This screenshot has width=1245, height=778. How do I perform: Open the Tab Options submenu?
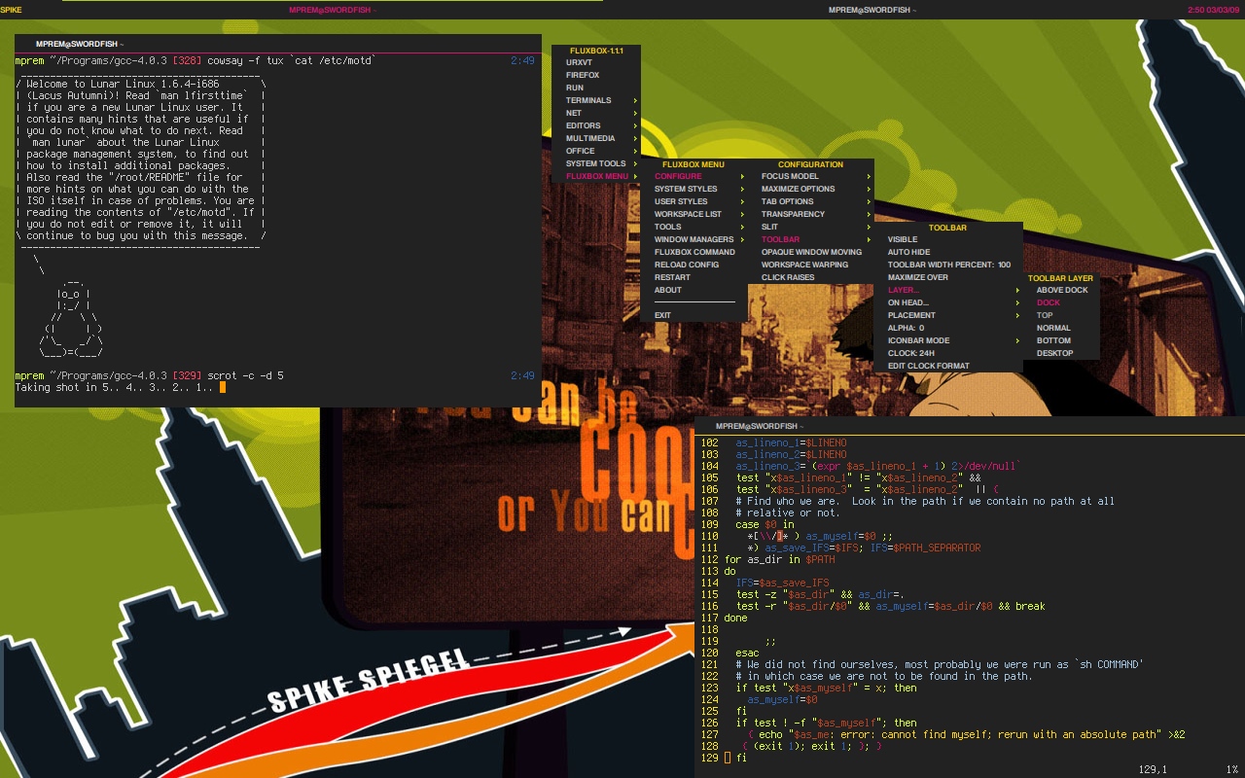point(811,201)
